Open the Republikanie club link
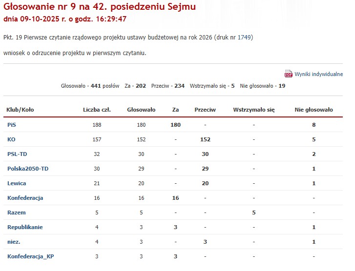Viewport: 355px width, 271px height. [x=25, y=227]
